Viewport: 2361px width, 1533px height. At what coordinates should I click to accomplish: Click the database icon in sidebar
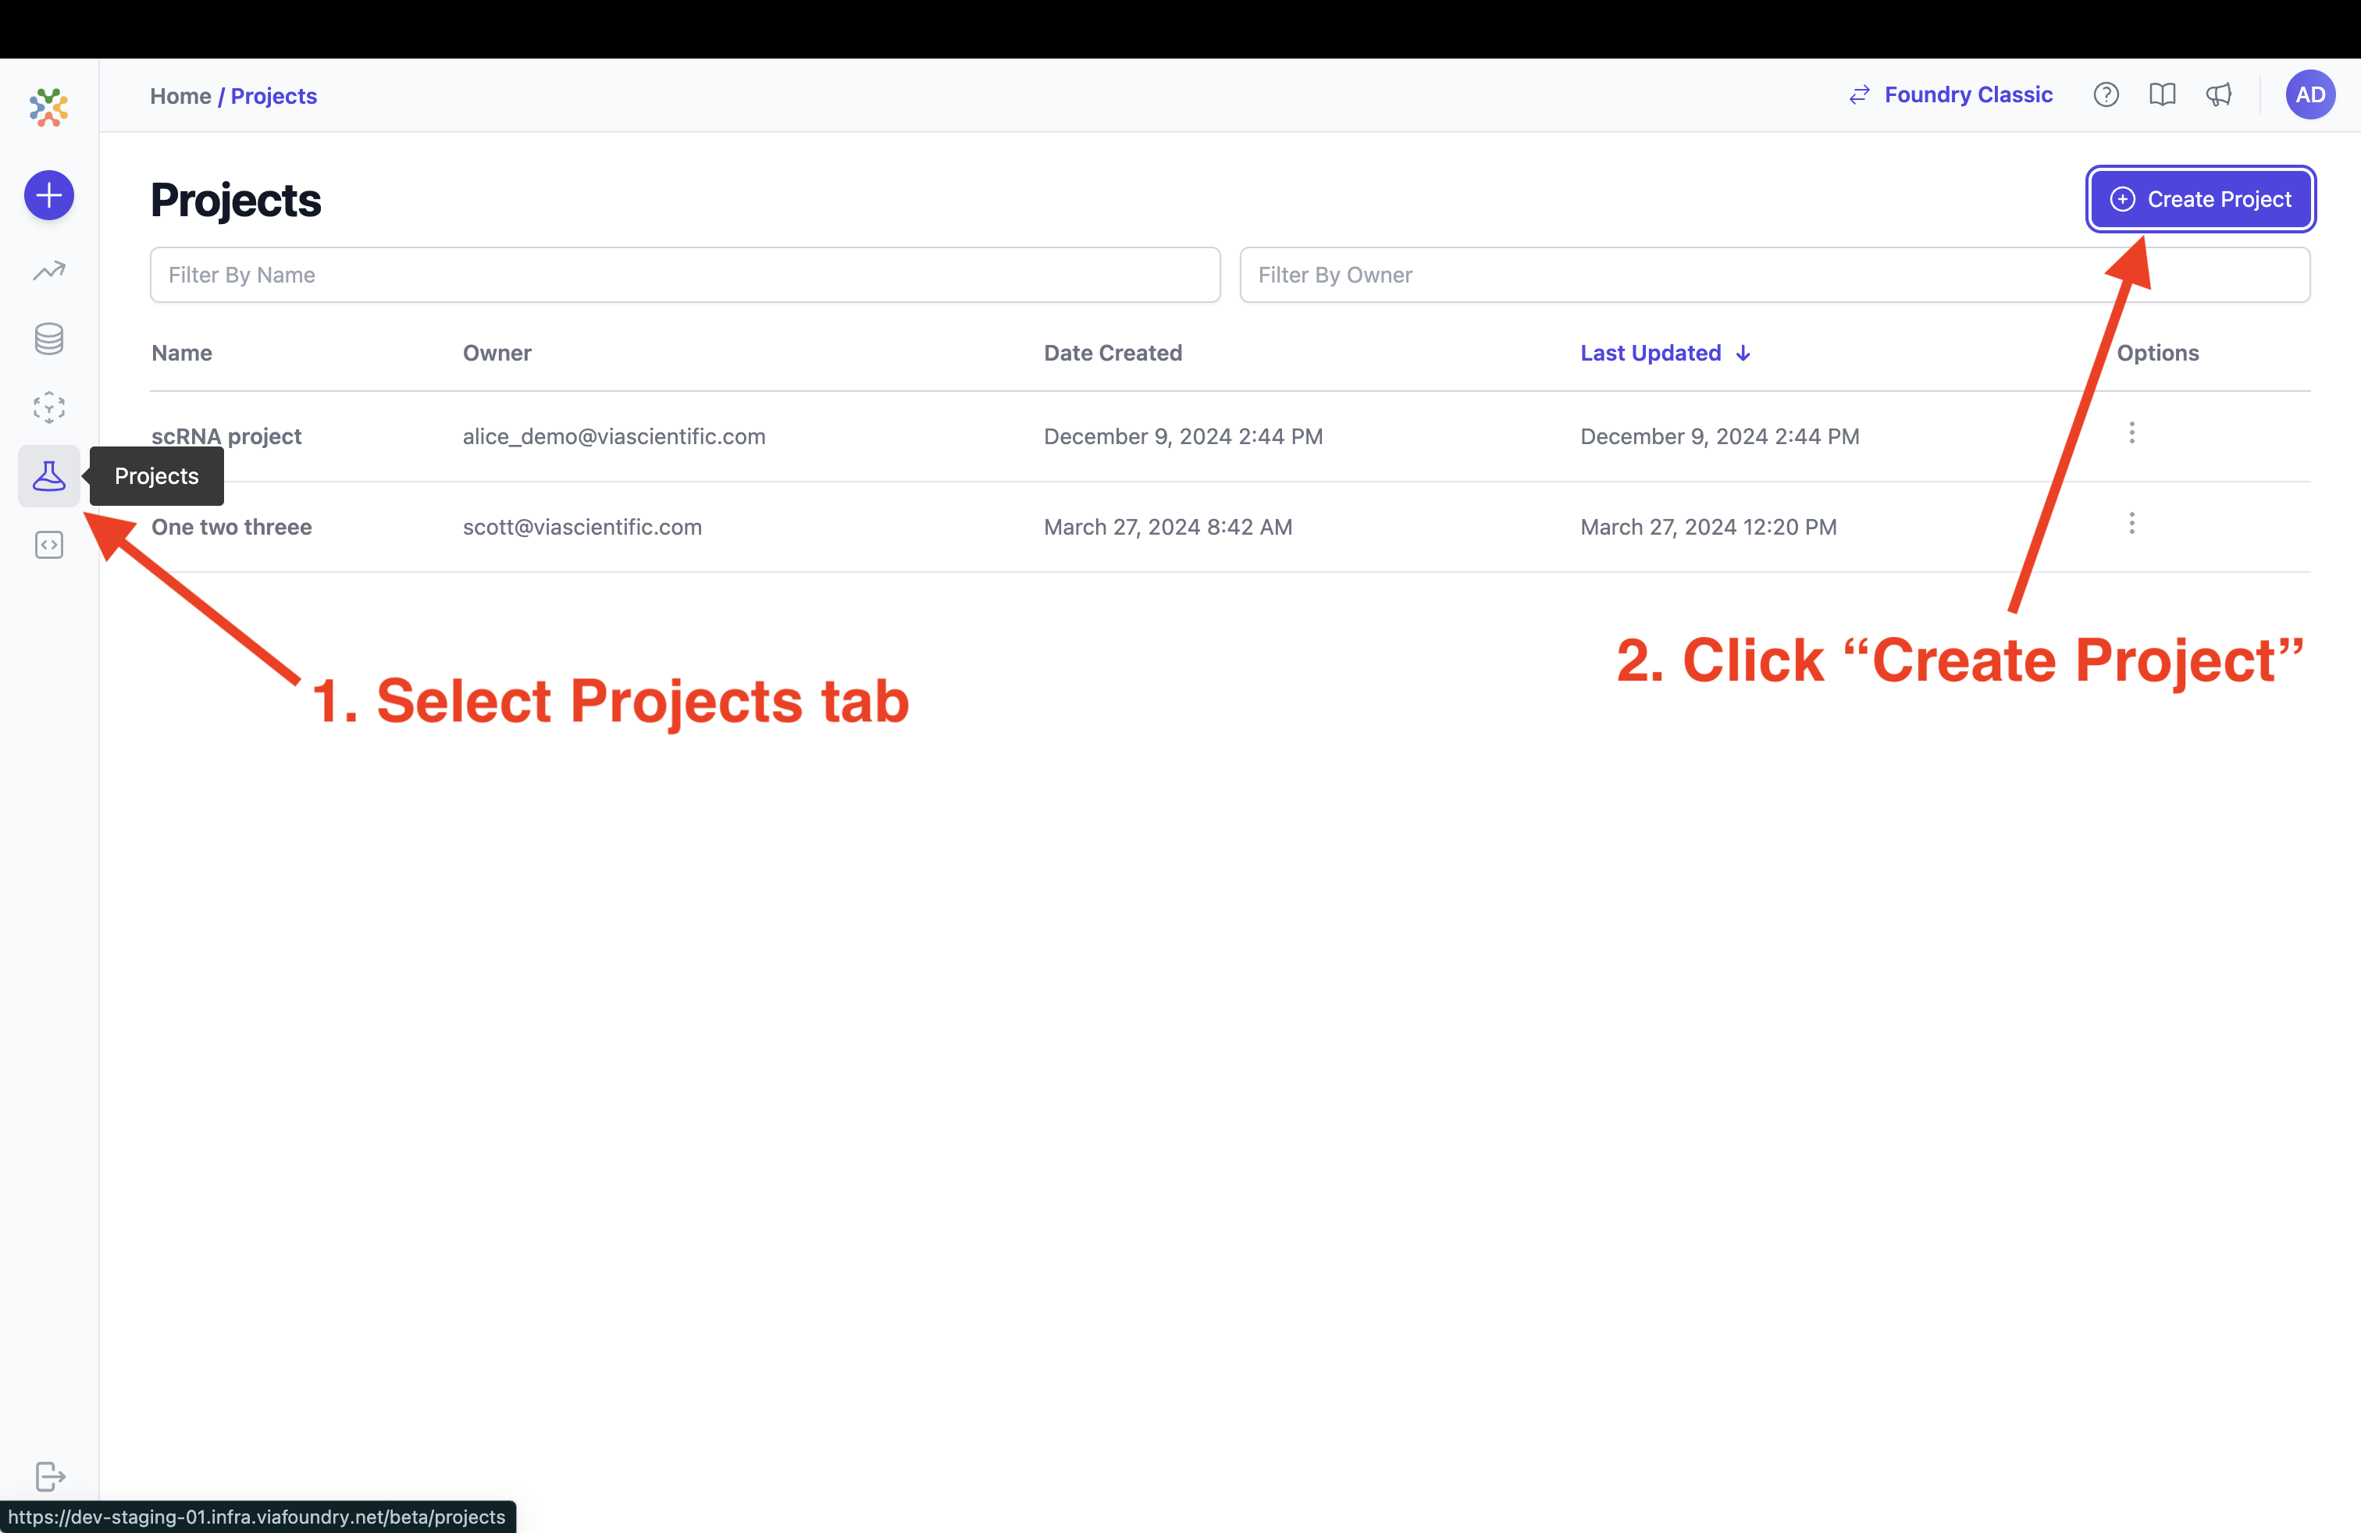48,338
